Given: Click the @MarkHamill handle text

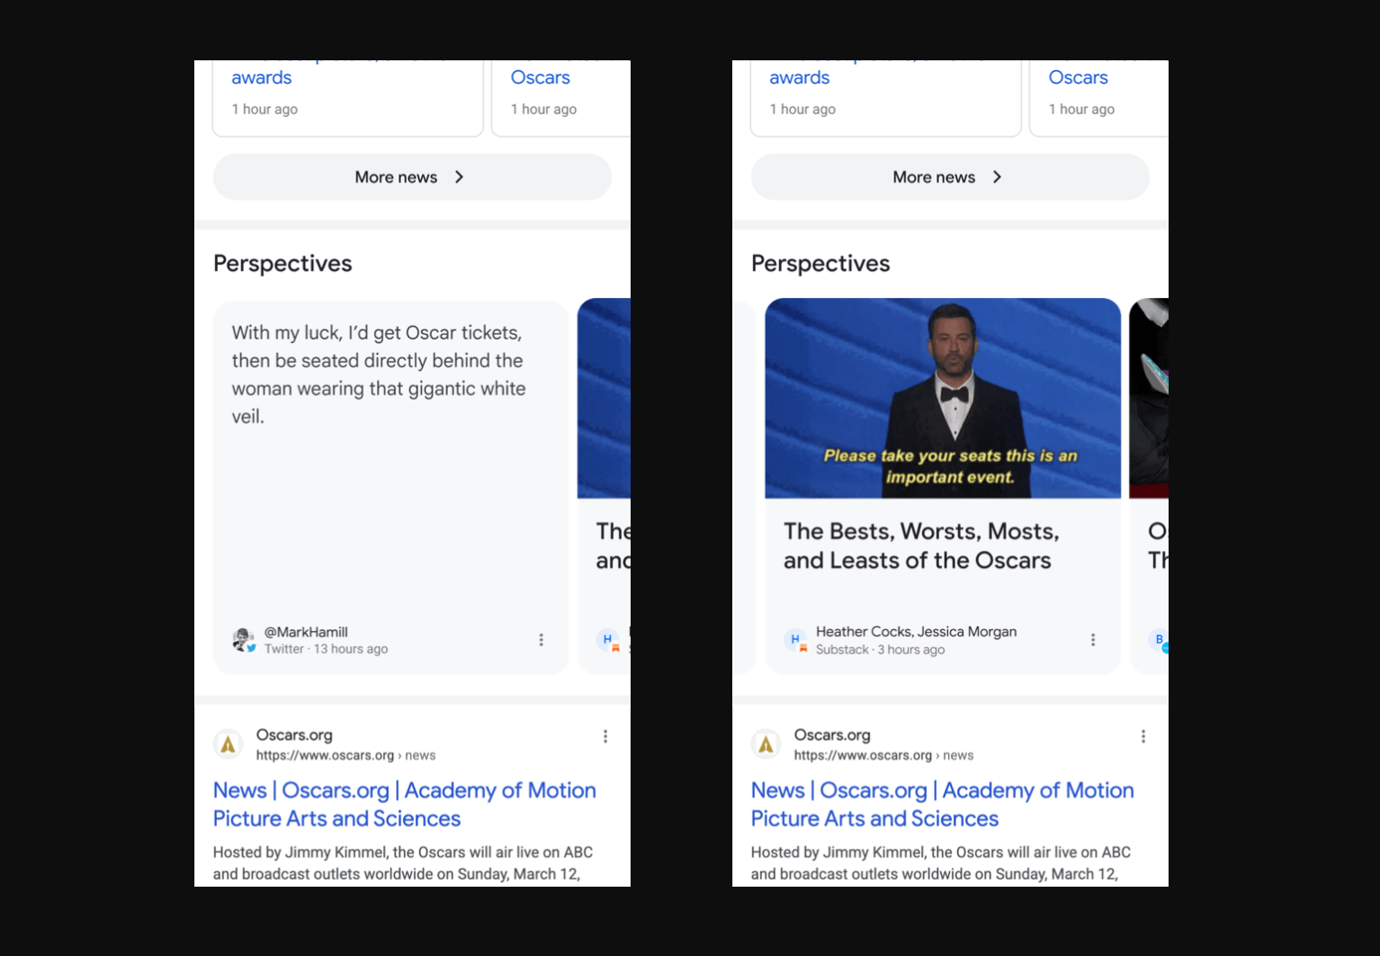Looking at the screenshot, I should point(306,632).
